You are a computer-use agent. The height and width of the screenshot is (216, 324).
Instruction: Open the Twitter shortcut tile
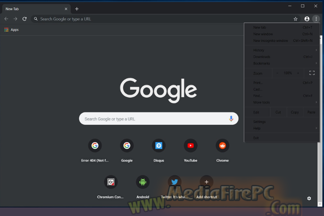tap(175, 187)
